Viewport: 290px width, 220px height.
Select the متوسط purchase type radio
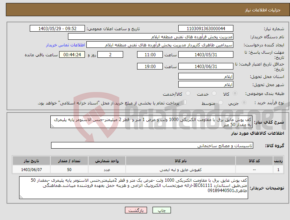click(221, 102)
